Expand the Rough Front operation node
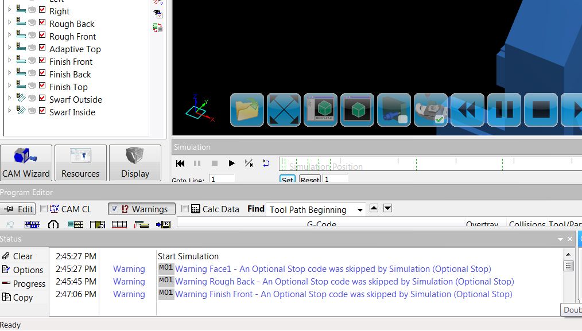The image size is (582, 331). [x=10, y=35]
